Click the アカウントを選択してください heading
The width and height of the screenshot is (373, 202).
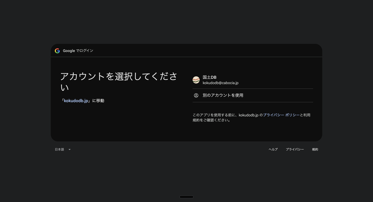pos(119,82)
